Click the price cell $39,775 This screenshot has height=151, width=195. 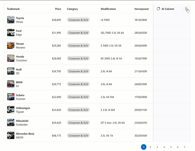(x=56, y=84)
